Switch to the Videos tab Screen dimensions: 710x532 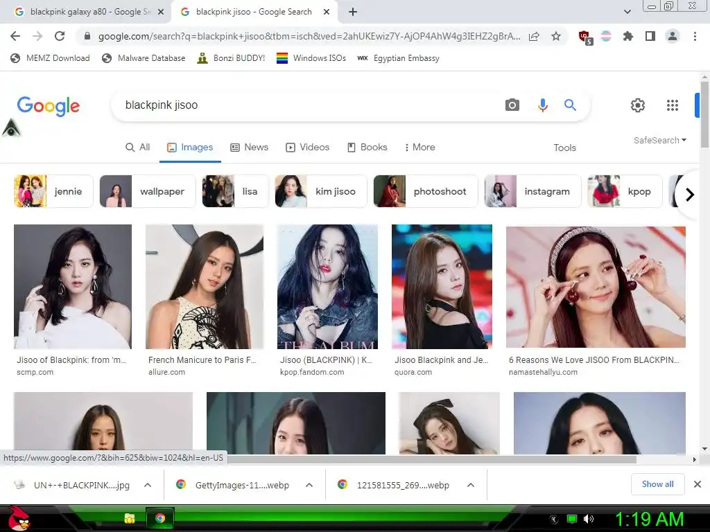click(307, 148)
